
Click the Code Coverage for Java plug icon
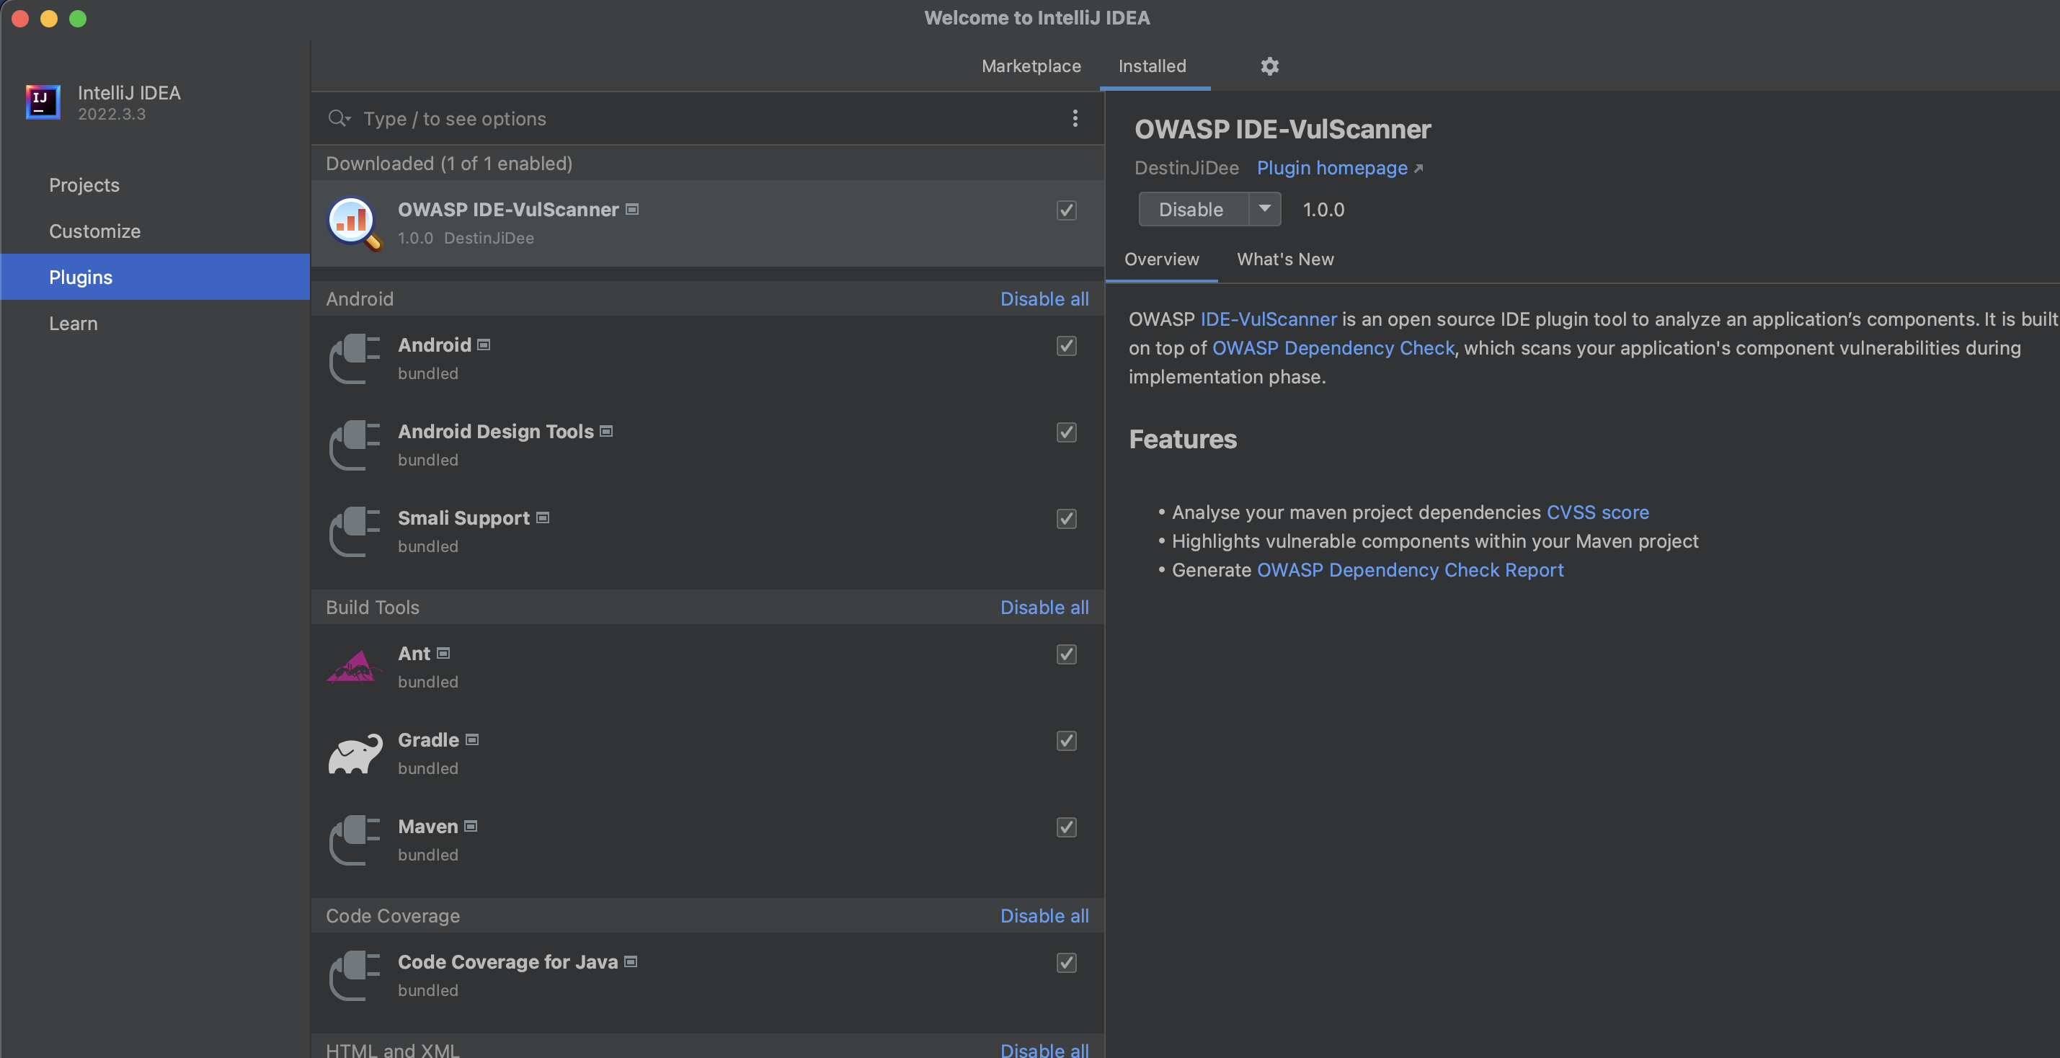(x=354, y=976)
